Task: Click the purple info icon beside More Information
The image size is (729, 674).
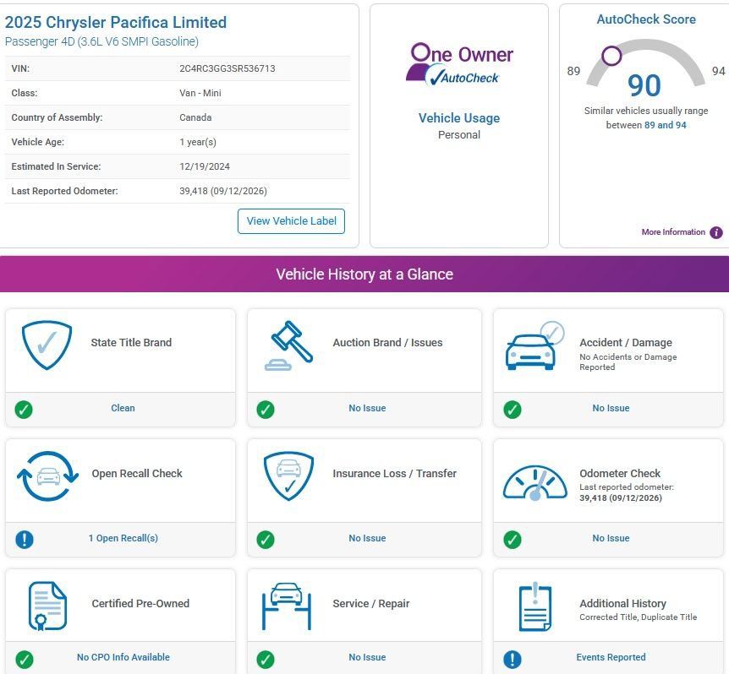Action: tap(716, 232)
